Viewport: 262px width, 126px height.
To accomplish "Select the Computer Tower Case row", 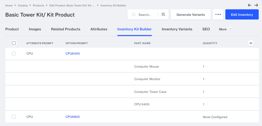I will click(x=132, y=92).
